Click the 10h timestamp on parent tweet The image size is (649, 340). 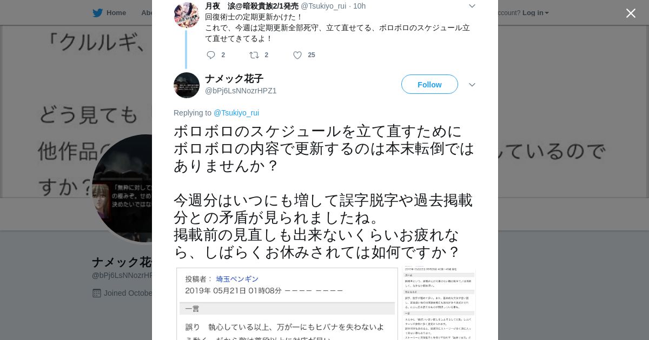click(359, 6)
